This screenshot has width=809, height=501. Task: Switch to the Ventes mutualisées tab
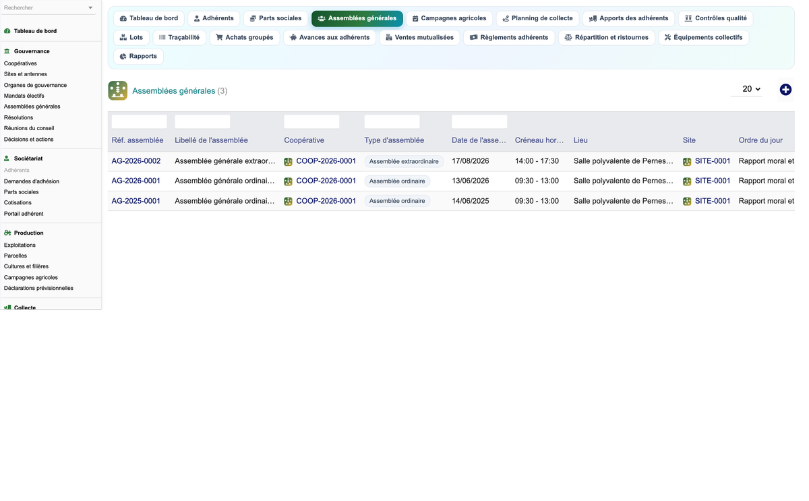(x=419, y=37)
